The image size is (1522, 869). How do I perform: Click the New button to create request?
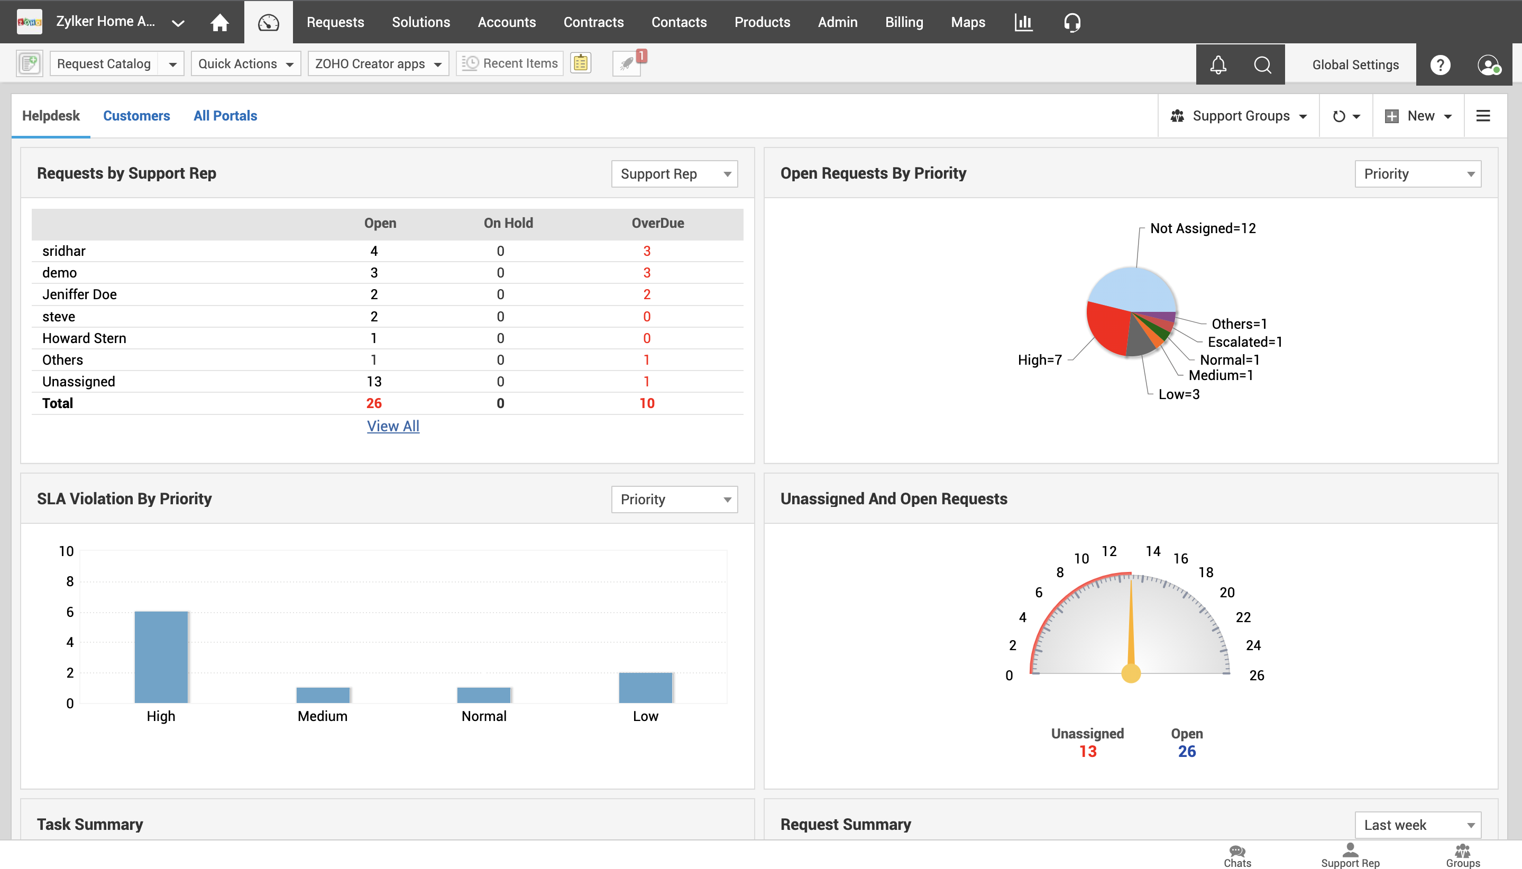pos(1418,116)
